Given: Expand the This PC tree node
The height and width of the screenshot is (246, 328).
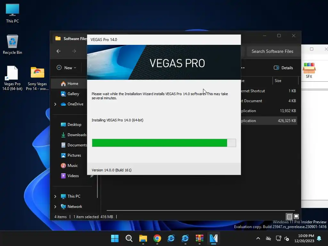Looking at the screenshot, I should click(55, 196).
